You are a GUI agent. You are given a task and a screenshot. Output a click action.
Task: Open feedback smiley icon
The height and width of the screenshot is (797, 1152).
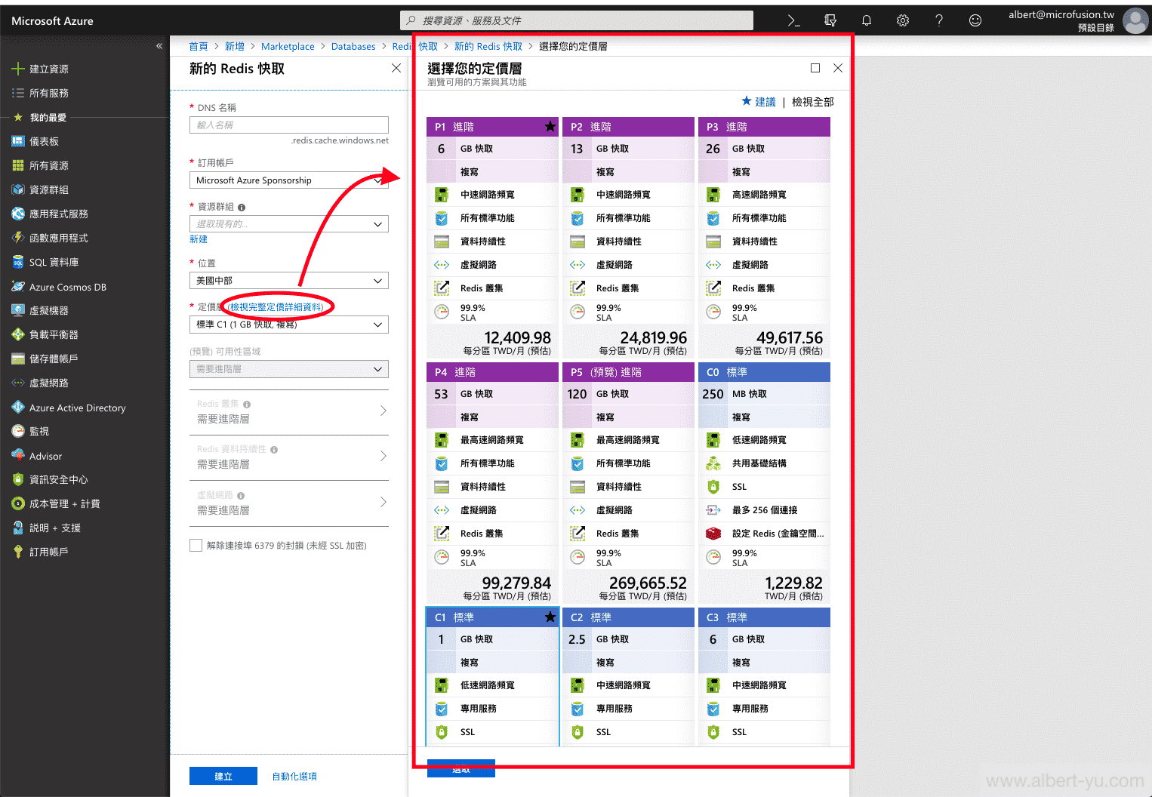tap(975, 20)
